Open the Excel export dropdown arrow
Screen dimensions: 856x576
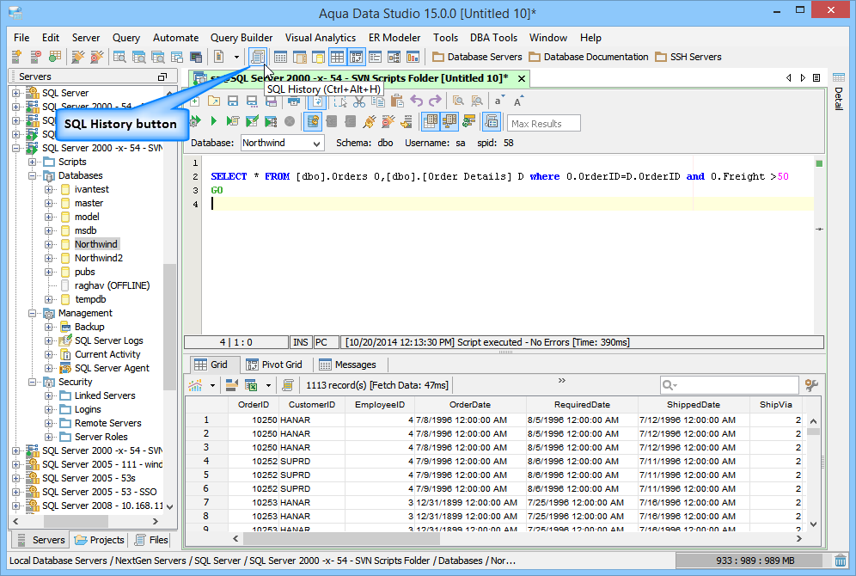(x=268, y=385)
